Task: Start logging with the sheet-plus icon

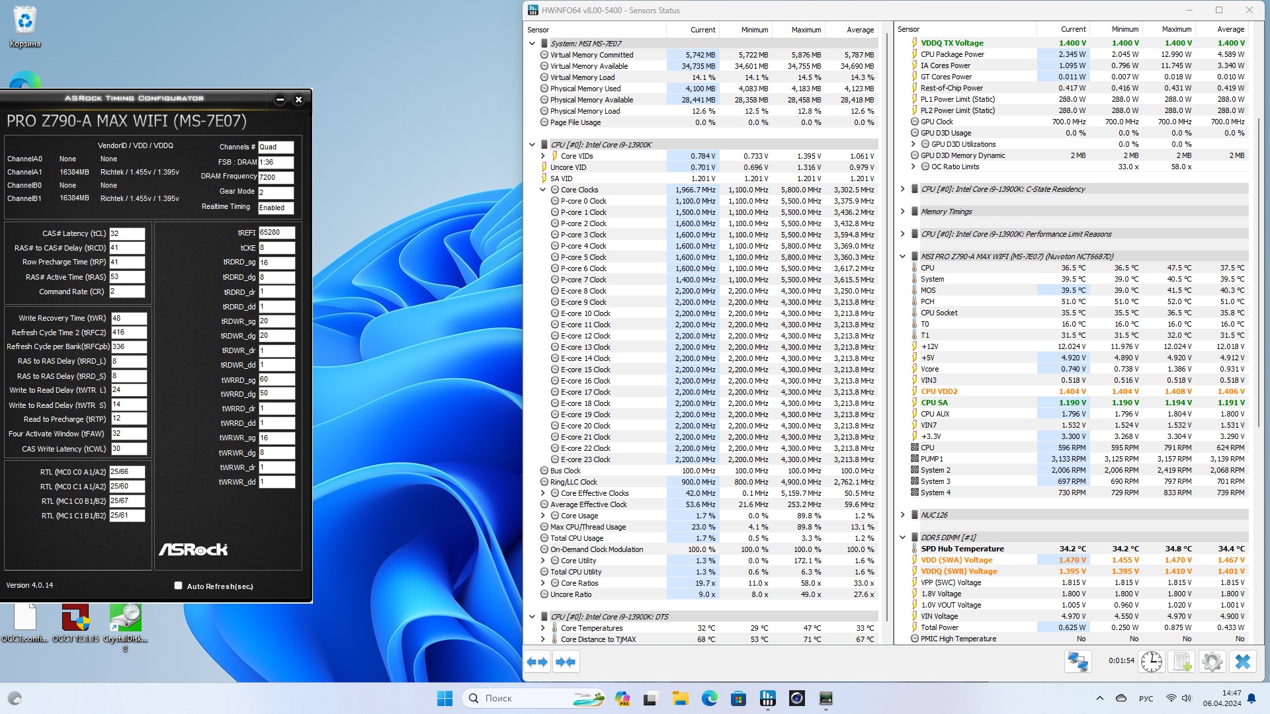Action: click(1182, 662)
